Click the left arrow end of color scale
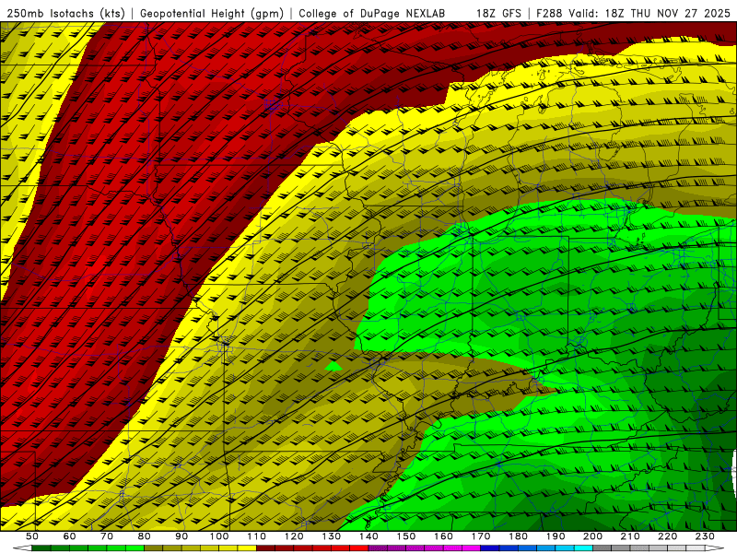 click(x=22, y=547)
